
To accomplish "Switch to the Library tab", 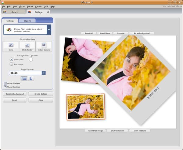I will click(14, 12).
